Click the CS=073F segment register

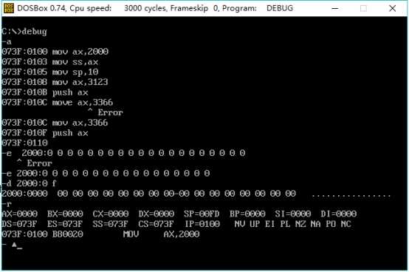[x=156, y=224]
